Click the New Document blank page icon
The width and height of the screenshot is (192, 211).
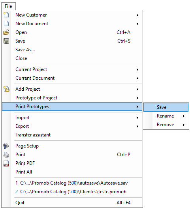(6, 23)
